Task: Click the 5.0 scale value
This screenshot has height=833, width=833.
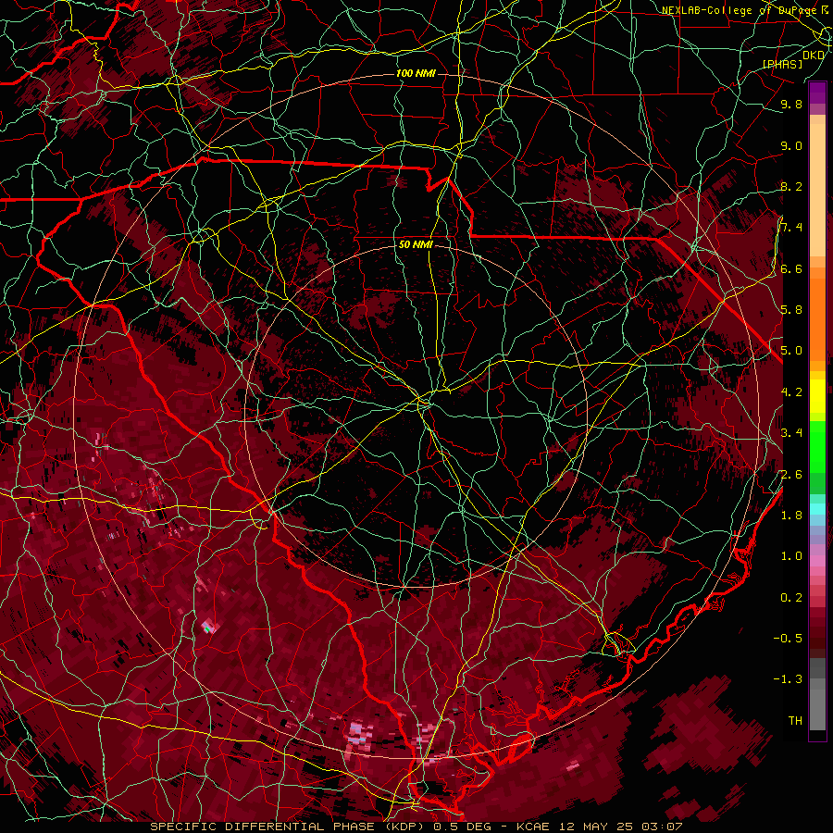Action: pyautogui.click(x=791, y=351)
